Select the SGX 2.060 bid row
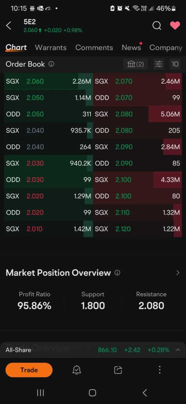The image size is (186, 404). click(x=48, y=81)
